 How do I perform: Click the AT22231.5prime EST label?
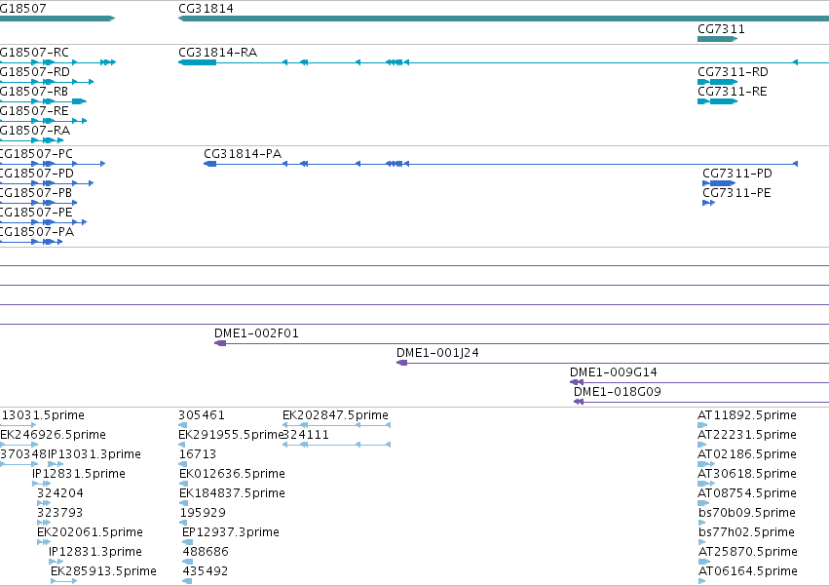[747, 435]
